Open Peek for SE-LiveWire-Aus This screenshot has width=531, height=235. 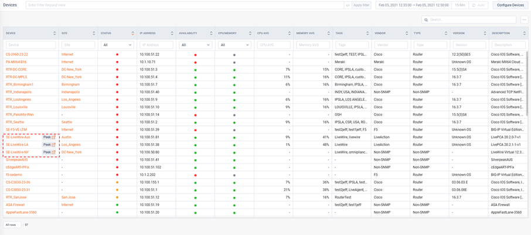pos(49,137)
